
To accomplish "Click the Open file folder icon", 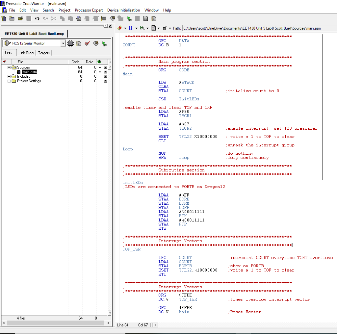I will (x=20, y=18).
